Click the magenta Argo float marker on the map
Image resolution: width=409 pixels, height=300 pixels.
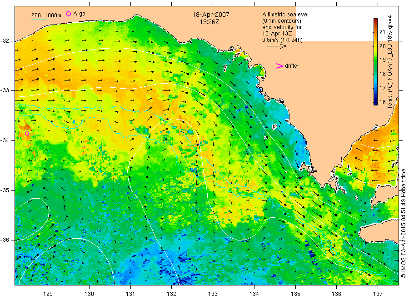point(27,134)
